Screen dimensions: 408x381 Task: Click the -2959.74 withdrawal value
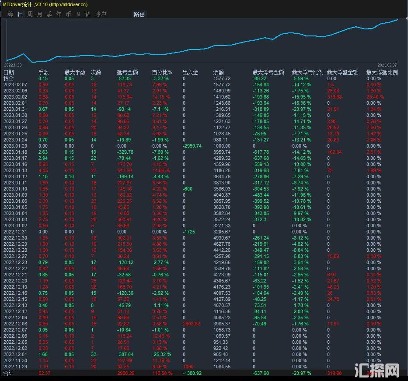pyautogui.click(x=192, y=146)
